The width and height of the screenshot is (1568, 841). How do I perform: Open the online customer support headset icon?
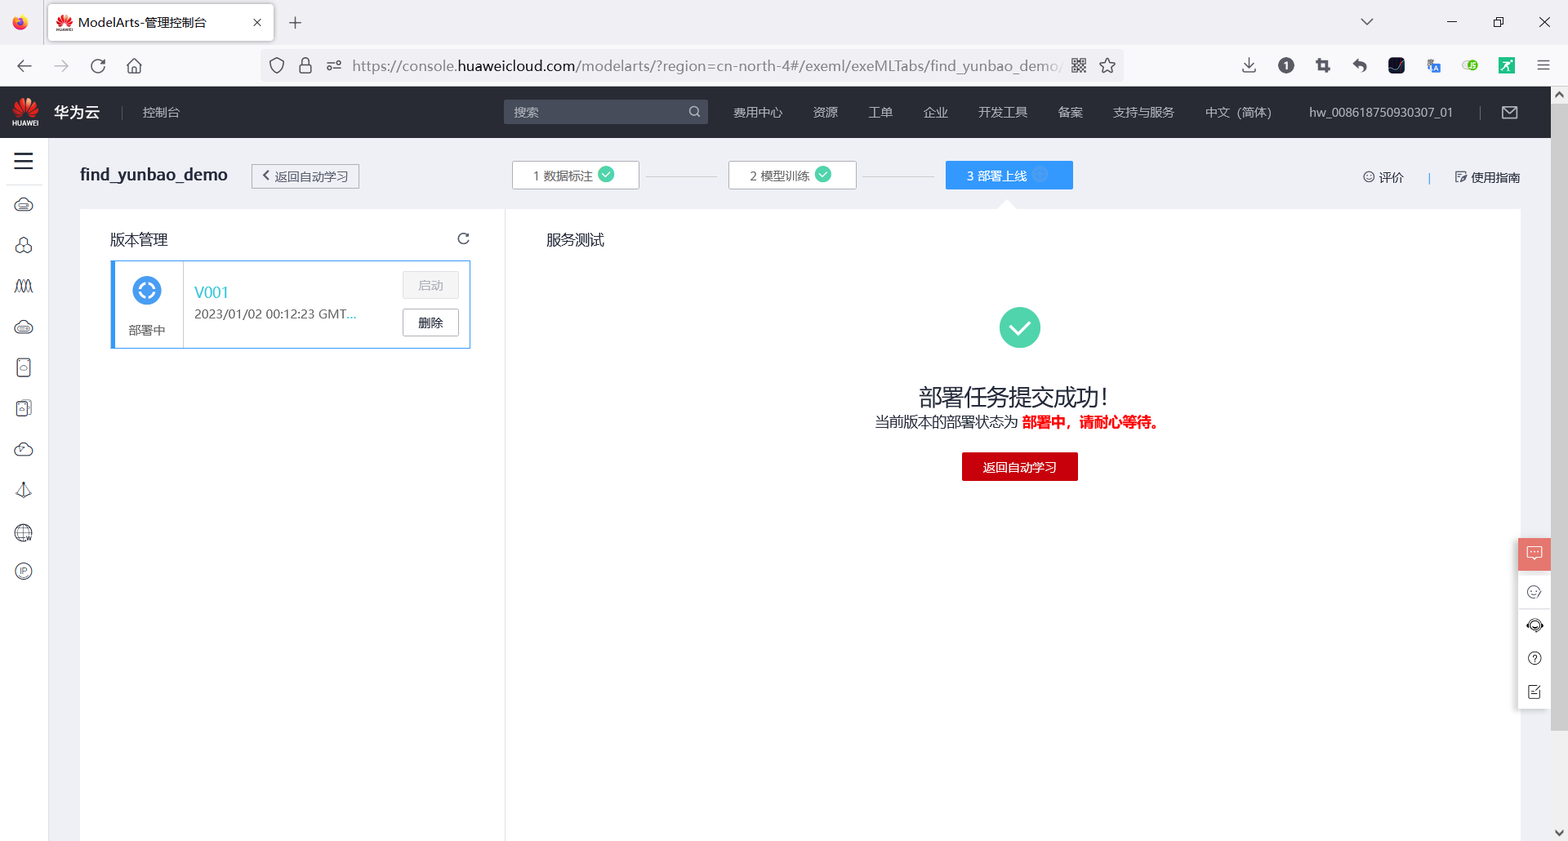click(x=1535, y=625)
